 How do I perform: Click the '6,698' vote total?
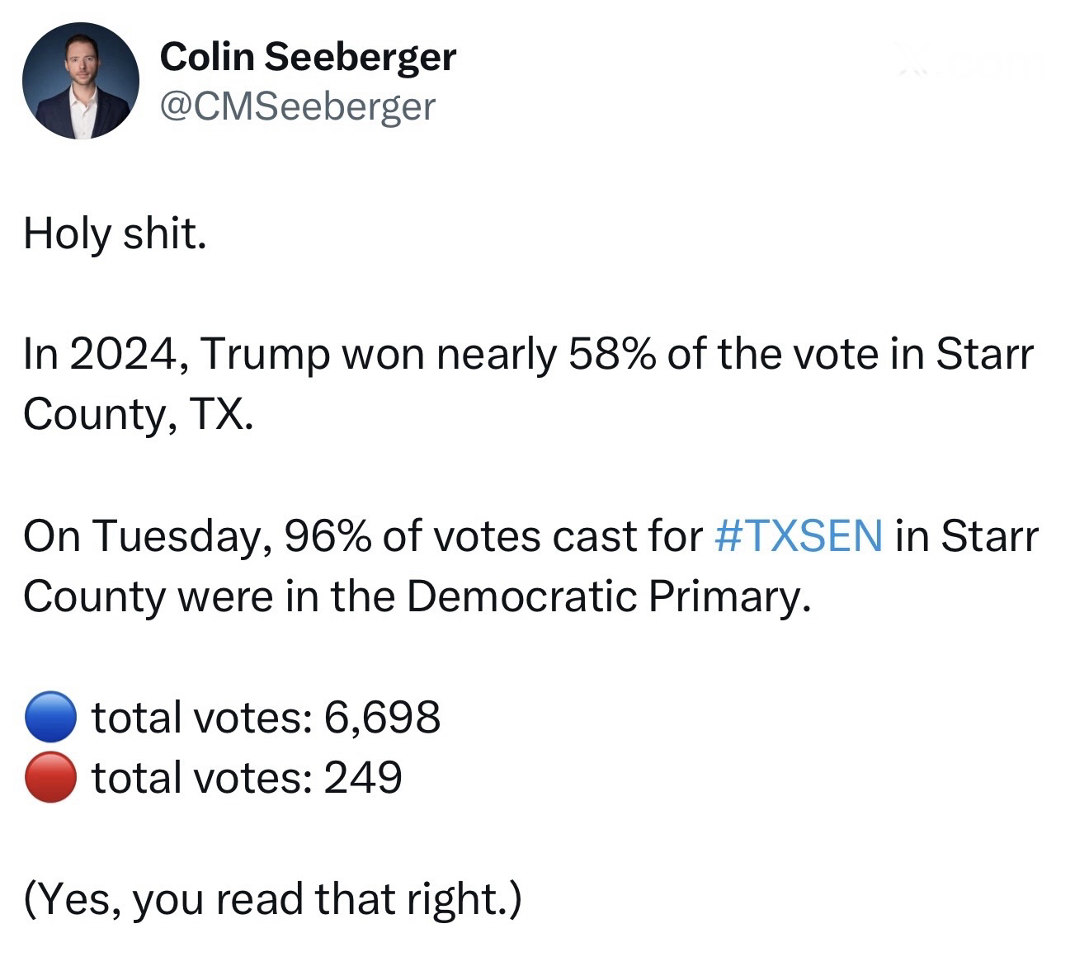tap(382, 717)
